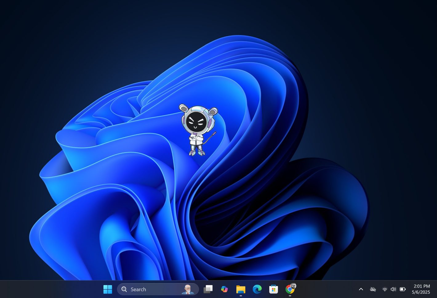
Task: Open File Explorer from the taskbar
Action: tap(241, 289)
